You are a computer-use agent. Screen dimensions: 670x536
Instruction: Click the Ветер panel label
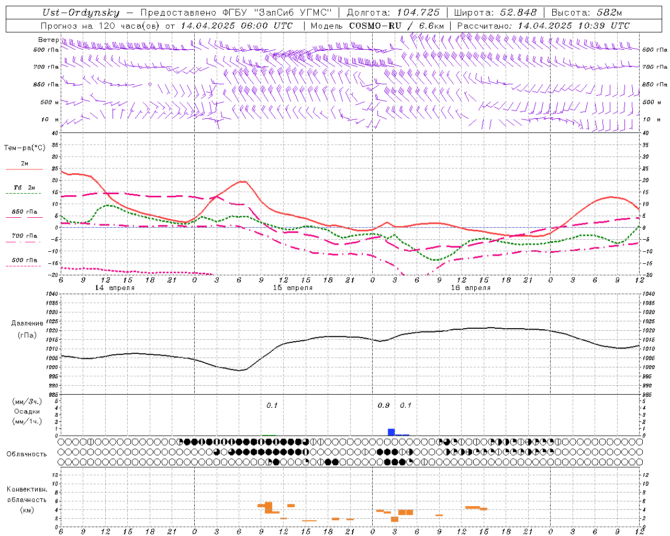[x=48, y=40]
